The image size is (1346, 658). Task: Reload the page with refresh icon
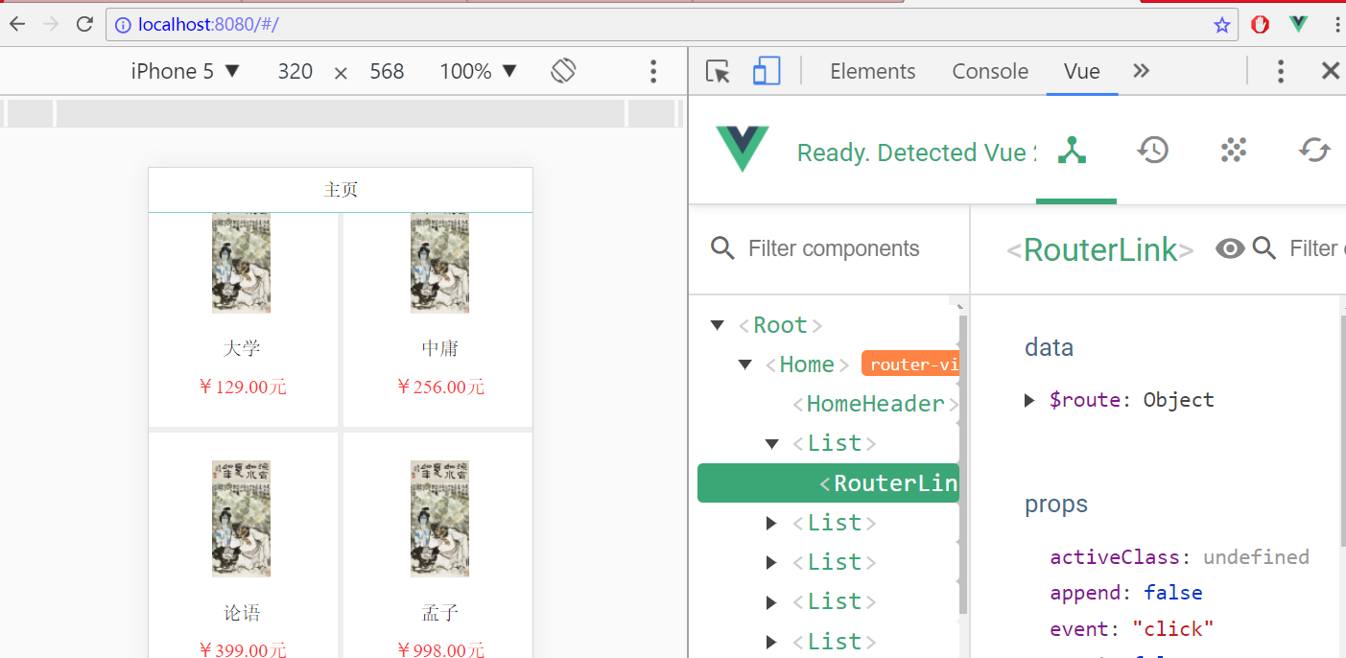84,25
